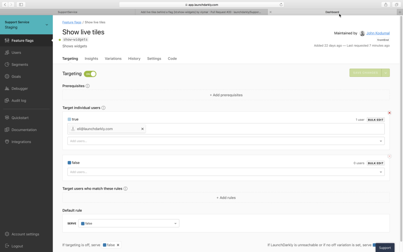Viewport: 403px width, 252px height.
Task: Open John Kodumal's profile link
Action: [377, 33]
